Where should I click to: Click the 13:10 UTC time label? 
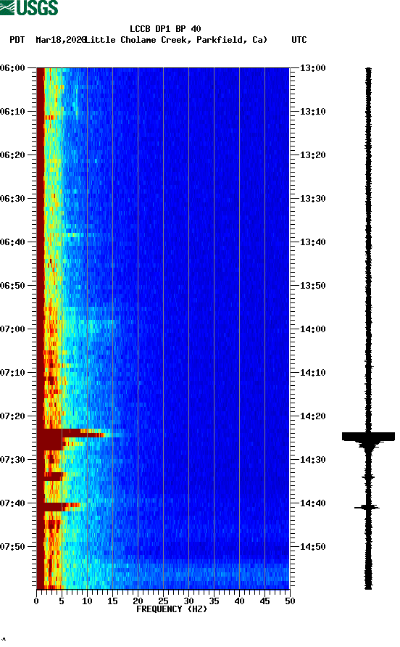tap(312, 112)
